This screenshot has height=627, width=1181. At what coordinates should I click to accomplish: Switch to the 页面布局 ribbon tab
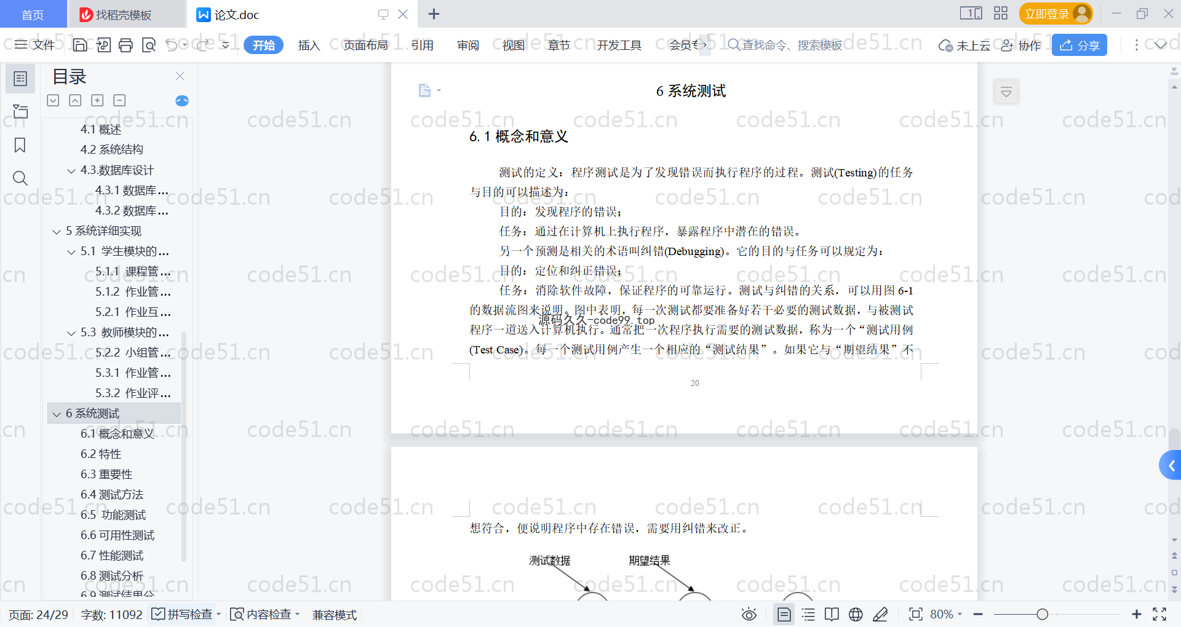[x=365, y=45]
